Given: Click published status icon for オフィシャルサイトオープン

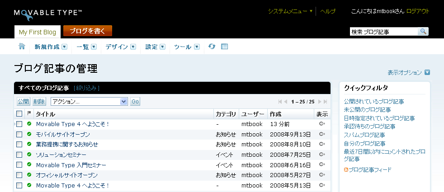Looking at the screenshot, I should (x=29, y=175).
